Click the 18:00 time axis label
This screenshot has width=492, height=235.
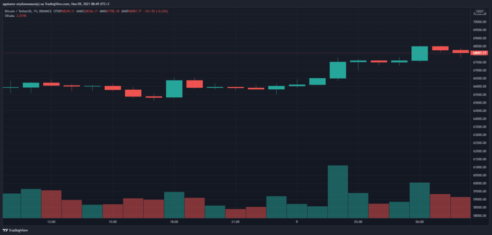point(174,222)
